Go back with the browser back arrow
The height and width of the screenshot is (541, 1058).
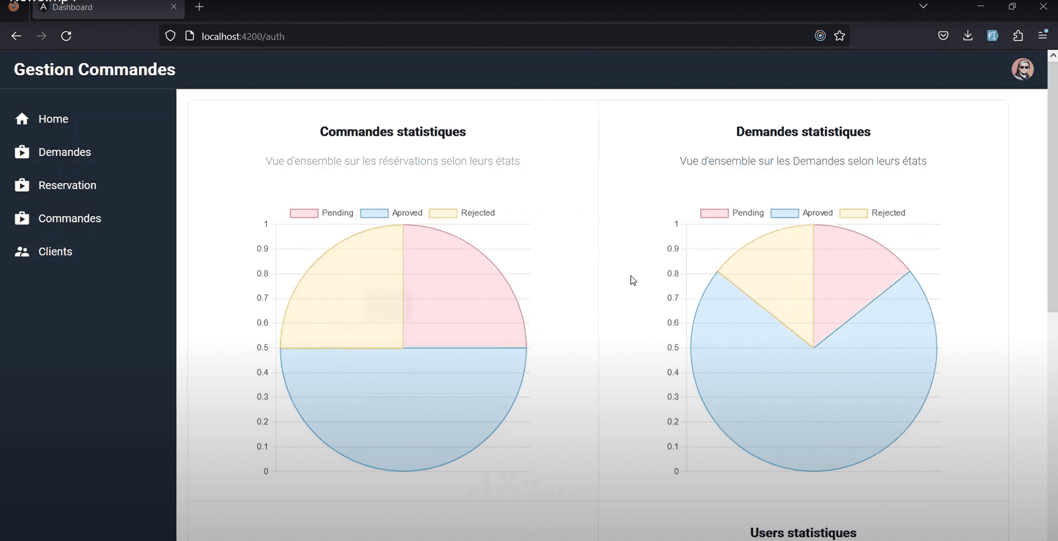click(16, 36)
